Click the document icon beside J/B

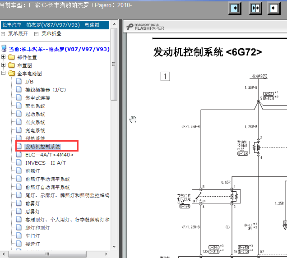(19, 81)
